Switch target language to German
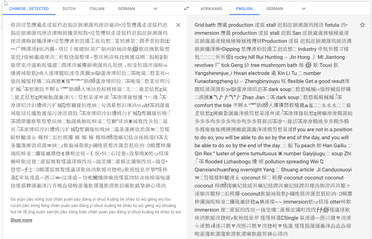372x239 pixels. coord(275,9)
